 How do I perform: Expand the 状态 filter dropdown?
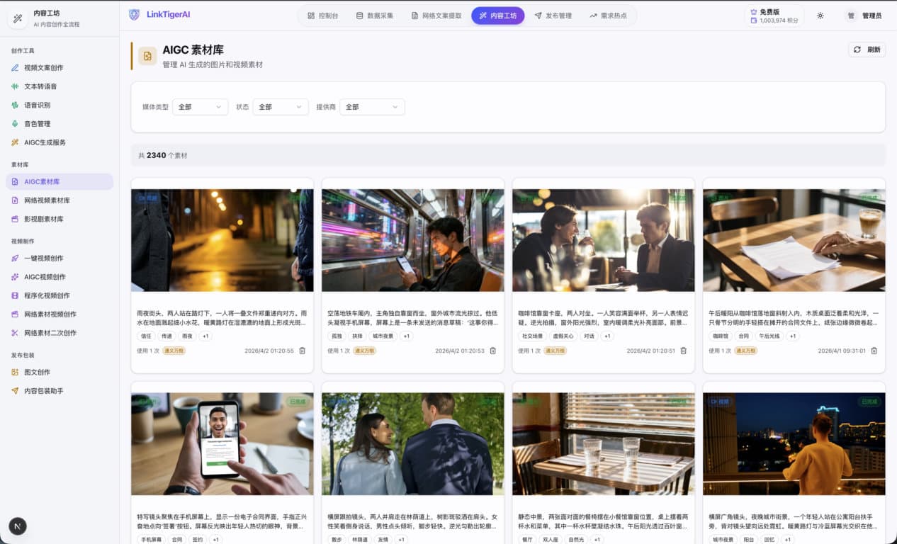point(281,107)
